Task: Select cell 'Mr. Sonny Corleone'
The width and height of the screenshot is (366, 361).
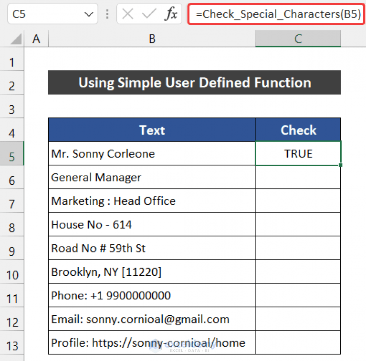Action: [x=152, y=153]
